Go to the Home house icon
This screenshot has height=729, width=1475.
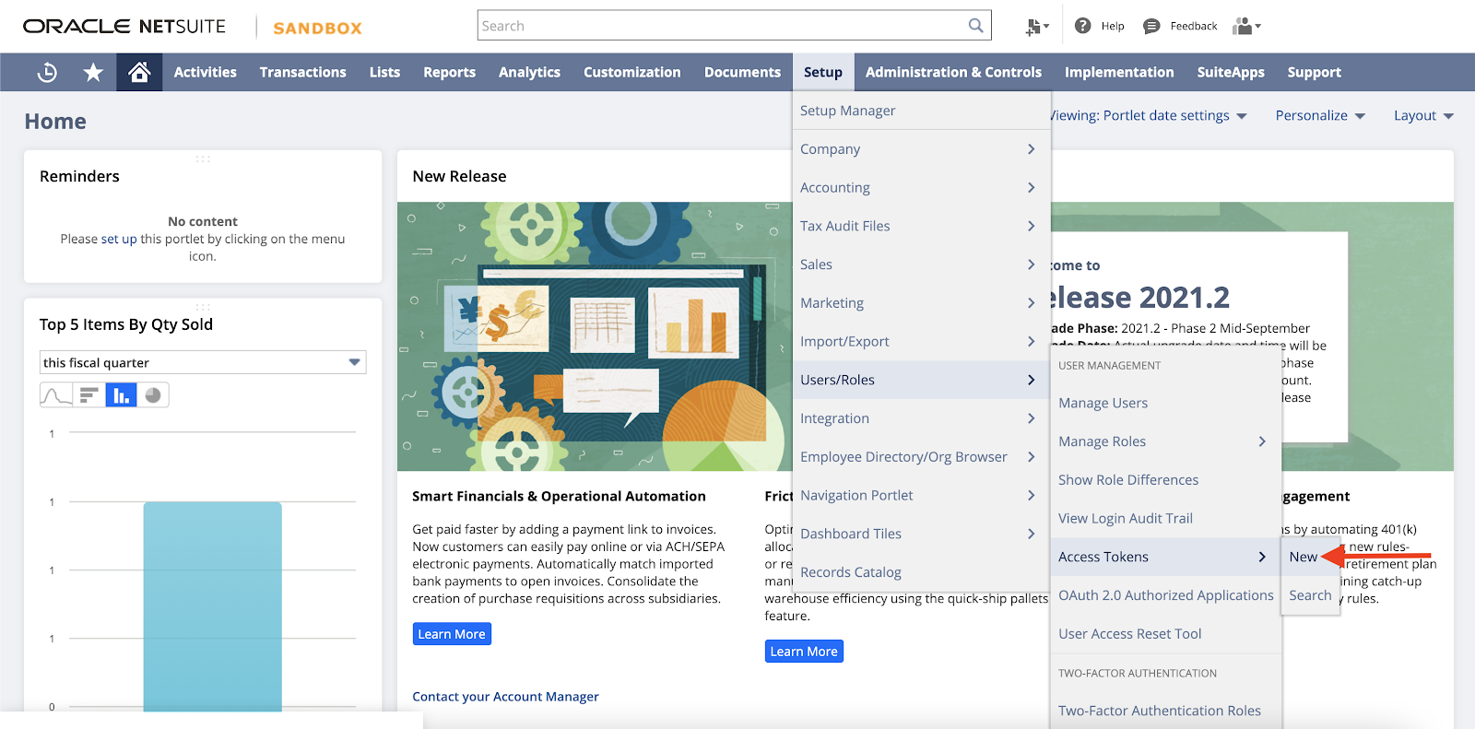click(x=139, y=72)
